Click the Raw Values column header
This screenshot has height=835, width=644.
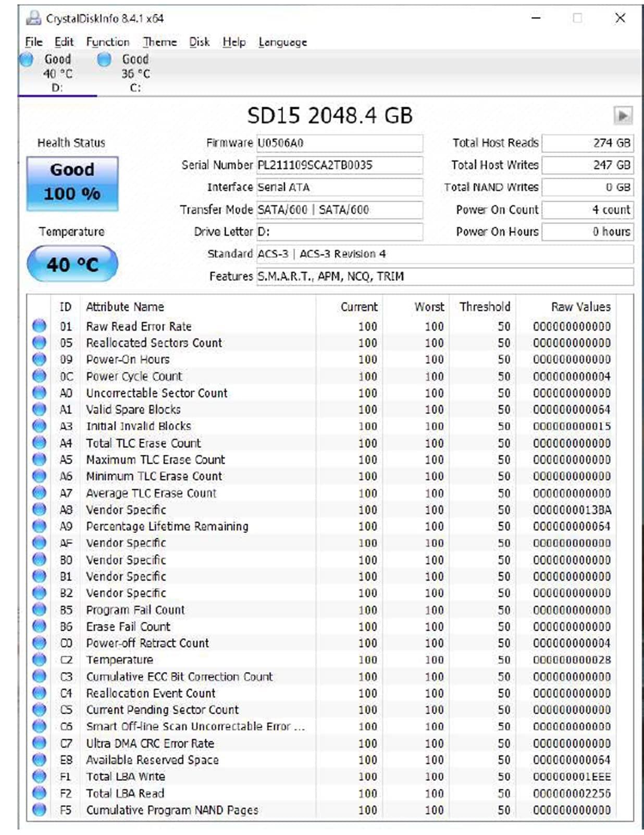580,307
